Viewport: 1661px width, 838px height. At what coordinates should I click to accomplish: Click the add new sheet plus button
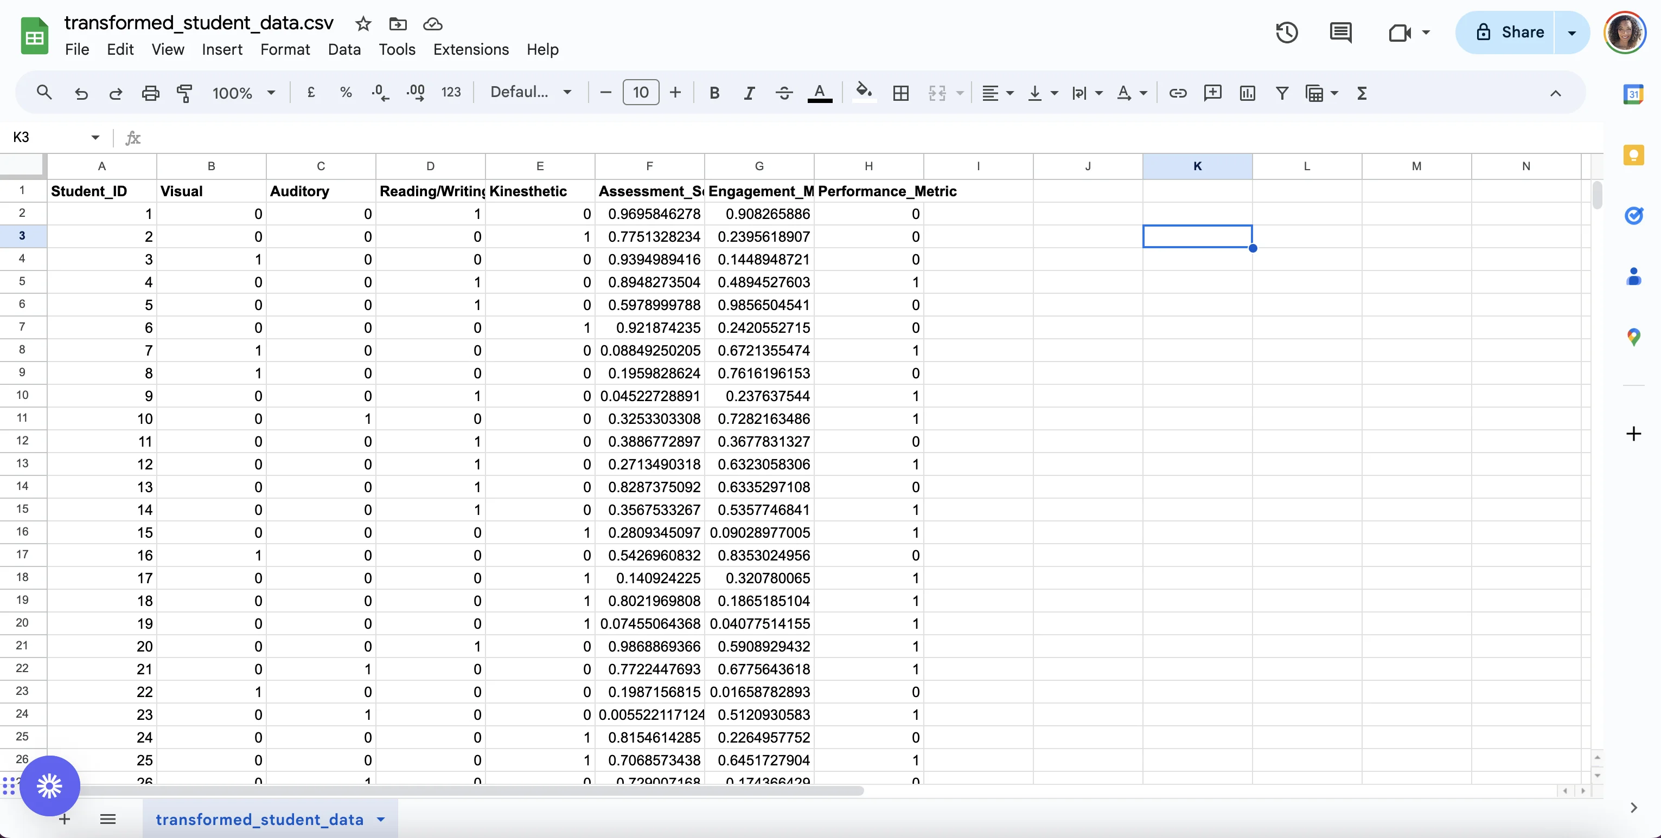[65, 820]
